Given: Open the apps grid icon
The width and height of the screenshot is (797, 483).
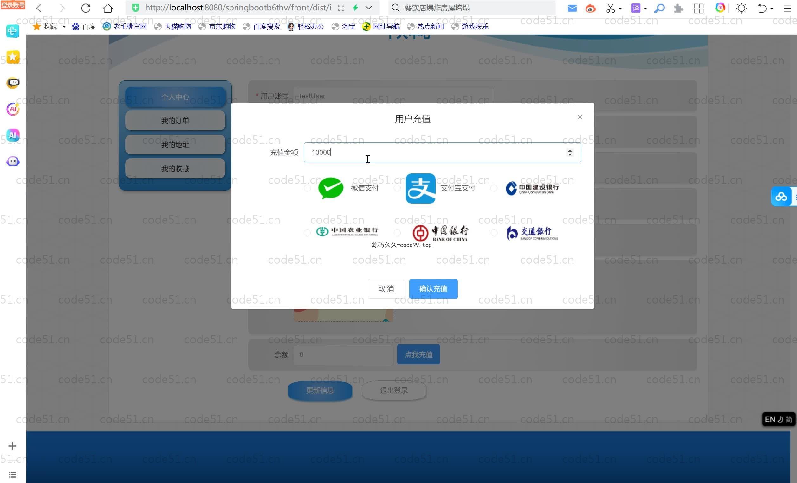Looking at the screenshot, I should pos(699,8).
